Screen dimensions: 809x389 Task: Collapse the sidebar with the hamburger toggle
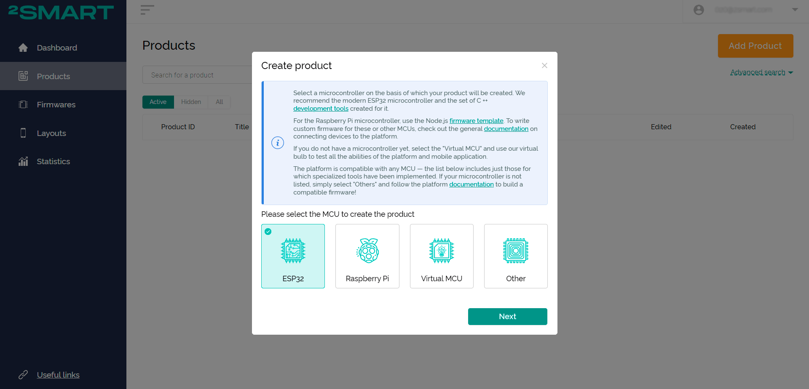point(147,10)
